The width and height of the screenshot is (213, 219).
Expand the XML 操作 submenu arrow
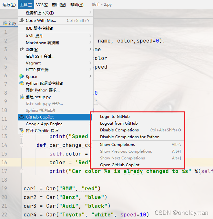(x=90, y=36)
